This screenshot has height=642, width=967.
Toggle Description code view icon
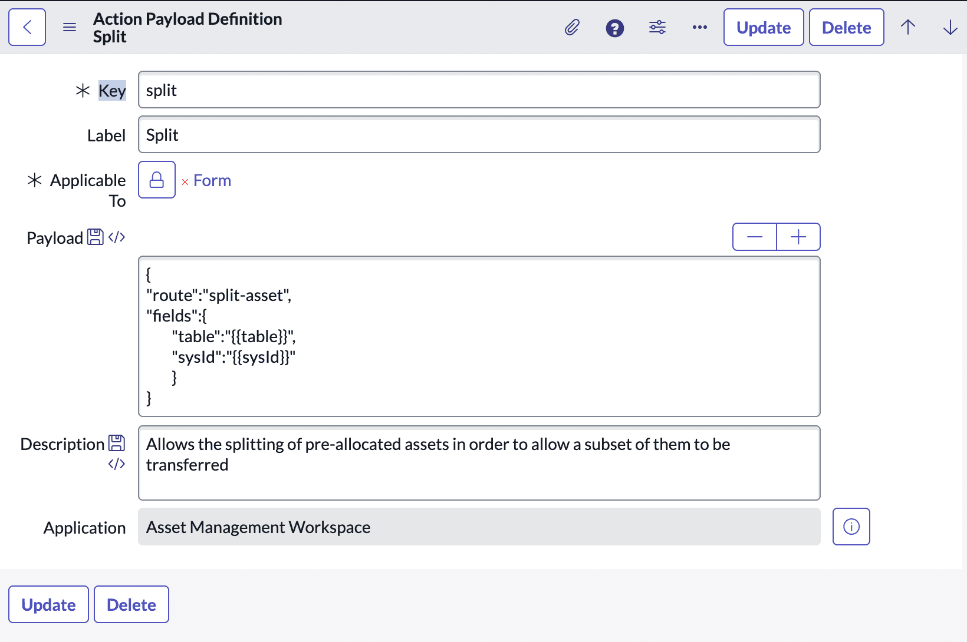click(117, 464)
